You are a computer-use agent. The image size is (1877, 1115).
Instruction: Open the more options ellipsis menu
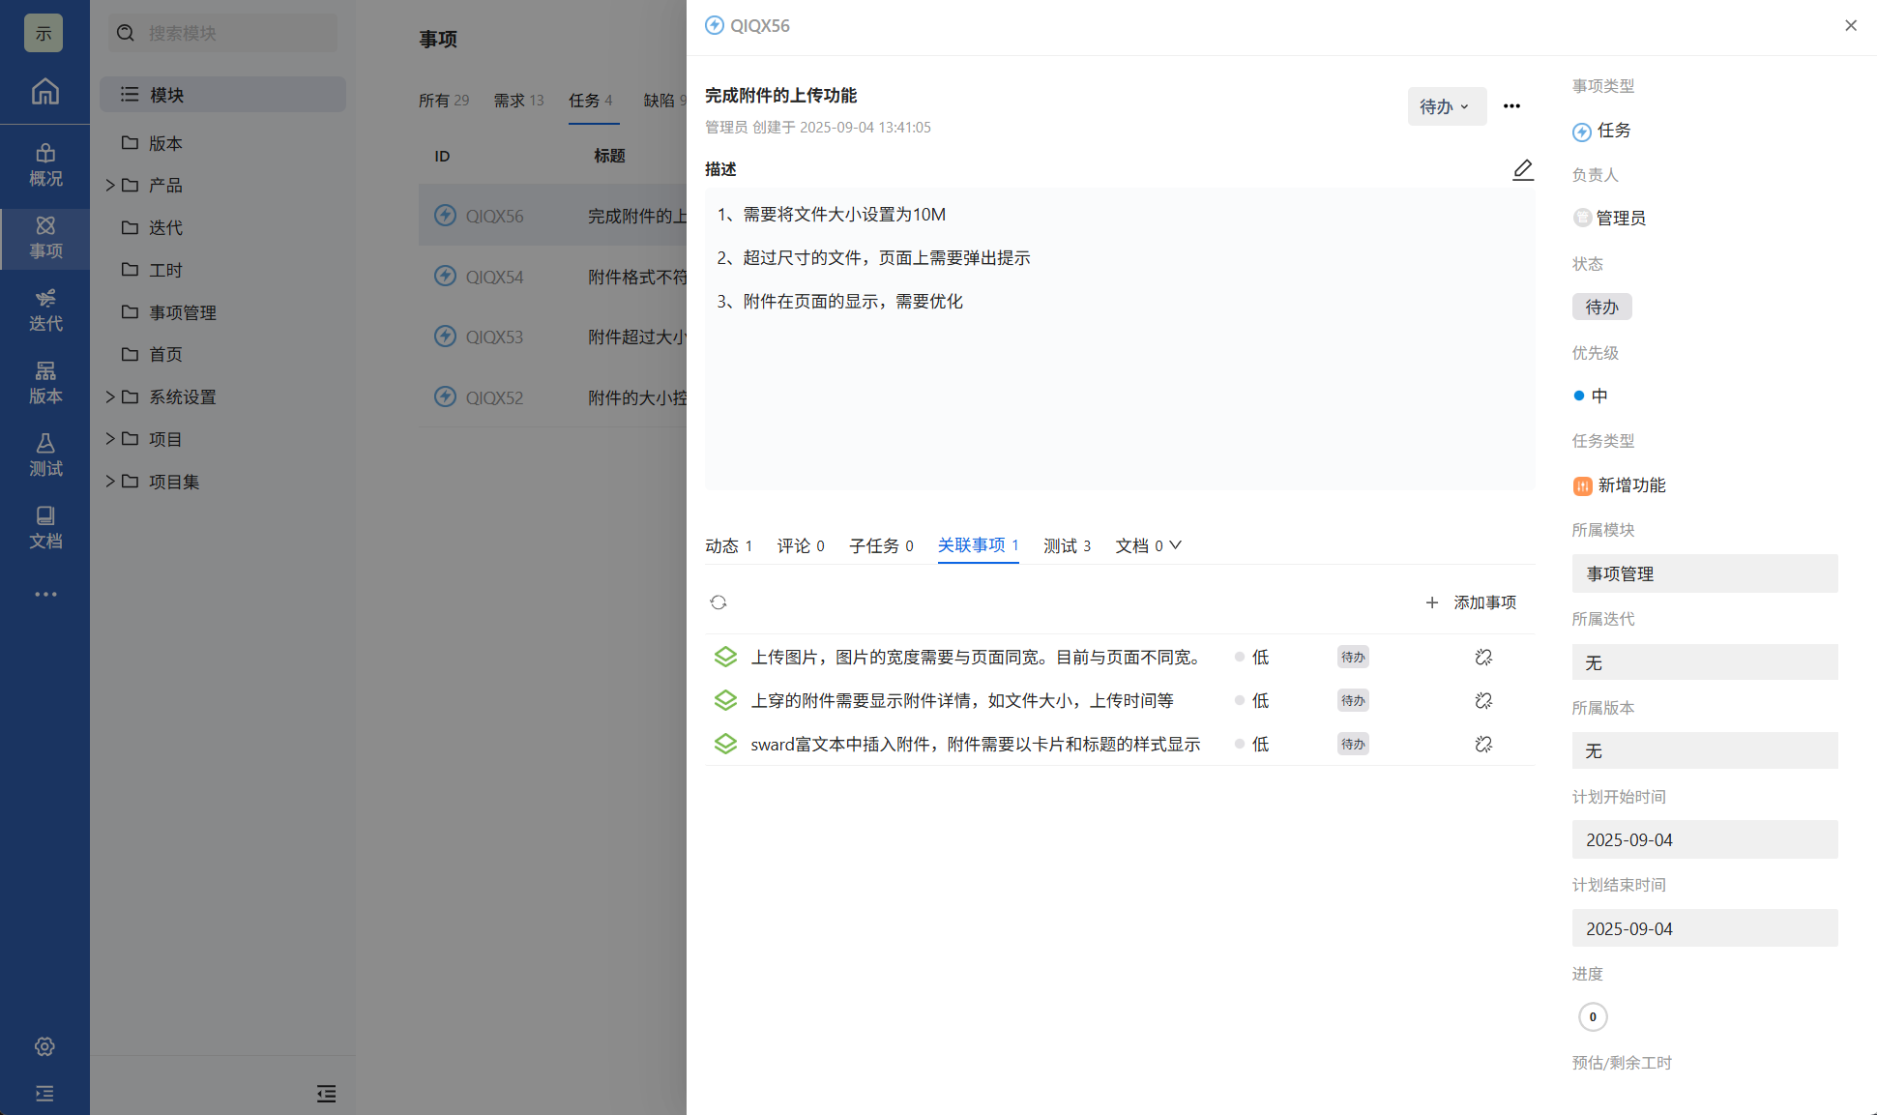click(x=1511, y=106)
